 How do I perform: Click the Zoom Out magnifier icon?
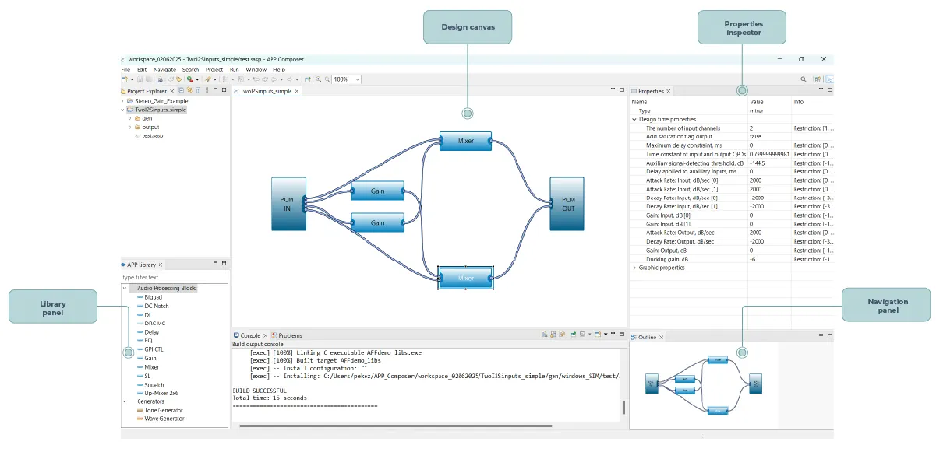(x=327, y=79)
